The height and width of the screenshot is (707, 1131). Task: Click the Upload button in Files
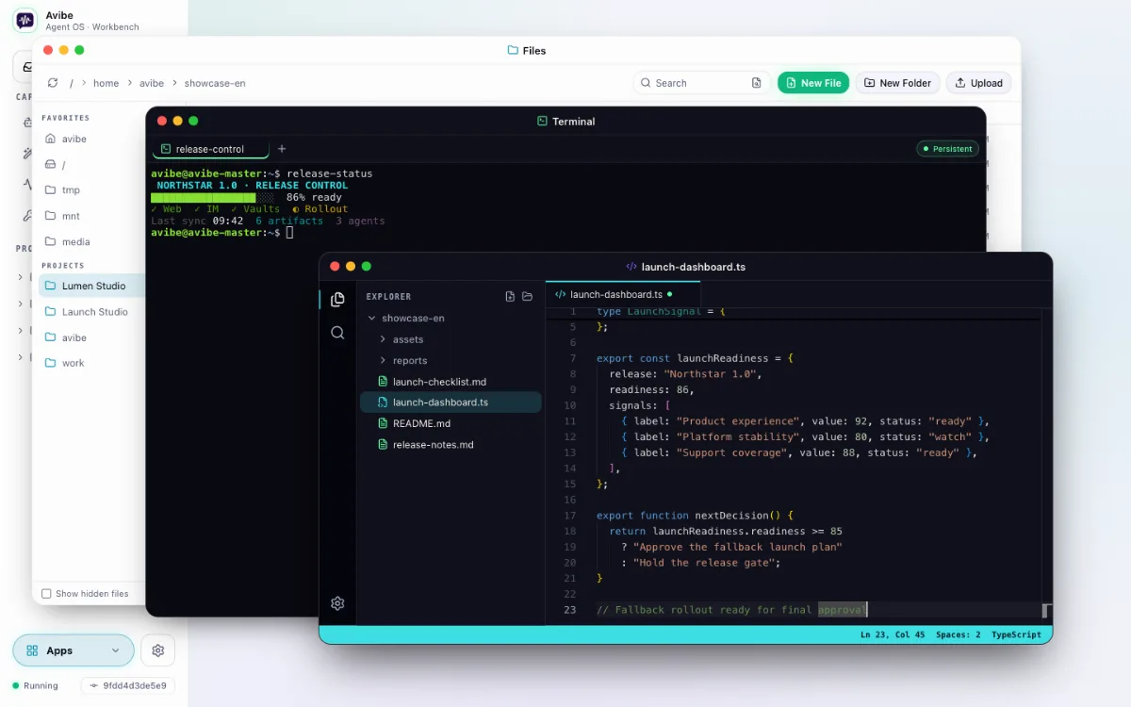pyautogui.click(x=979, y=83)
